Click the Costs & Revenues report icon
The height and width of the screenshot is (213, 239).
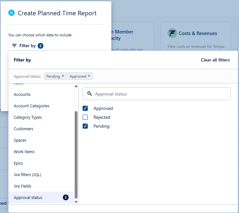[x=172, y=33]
